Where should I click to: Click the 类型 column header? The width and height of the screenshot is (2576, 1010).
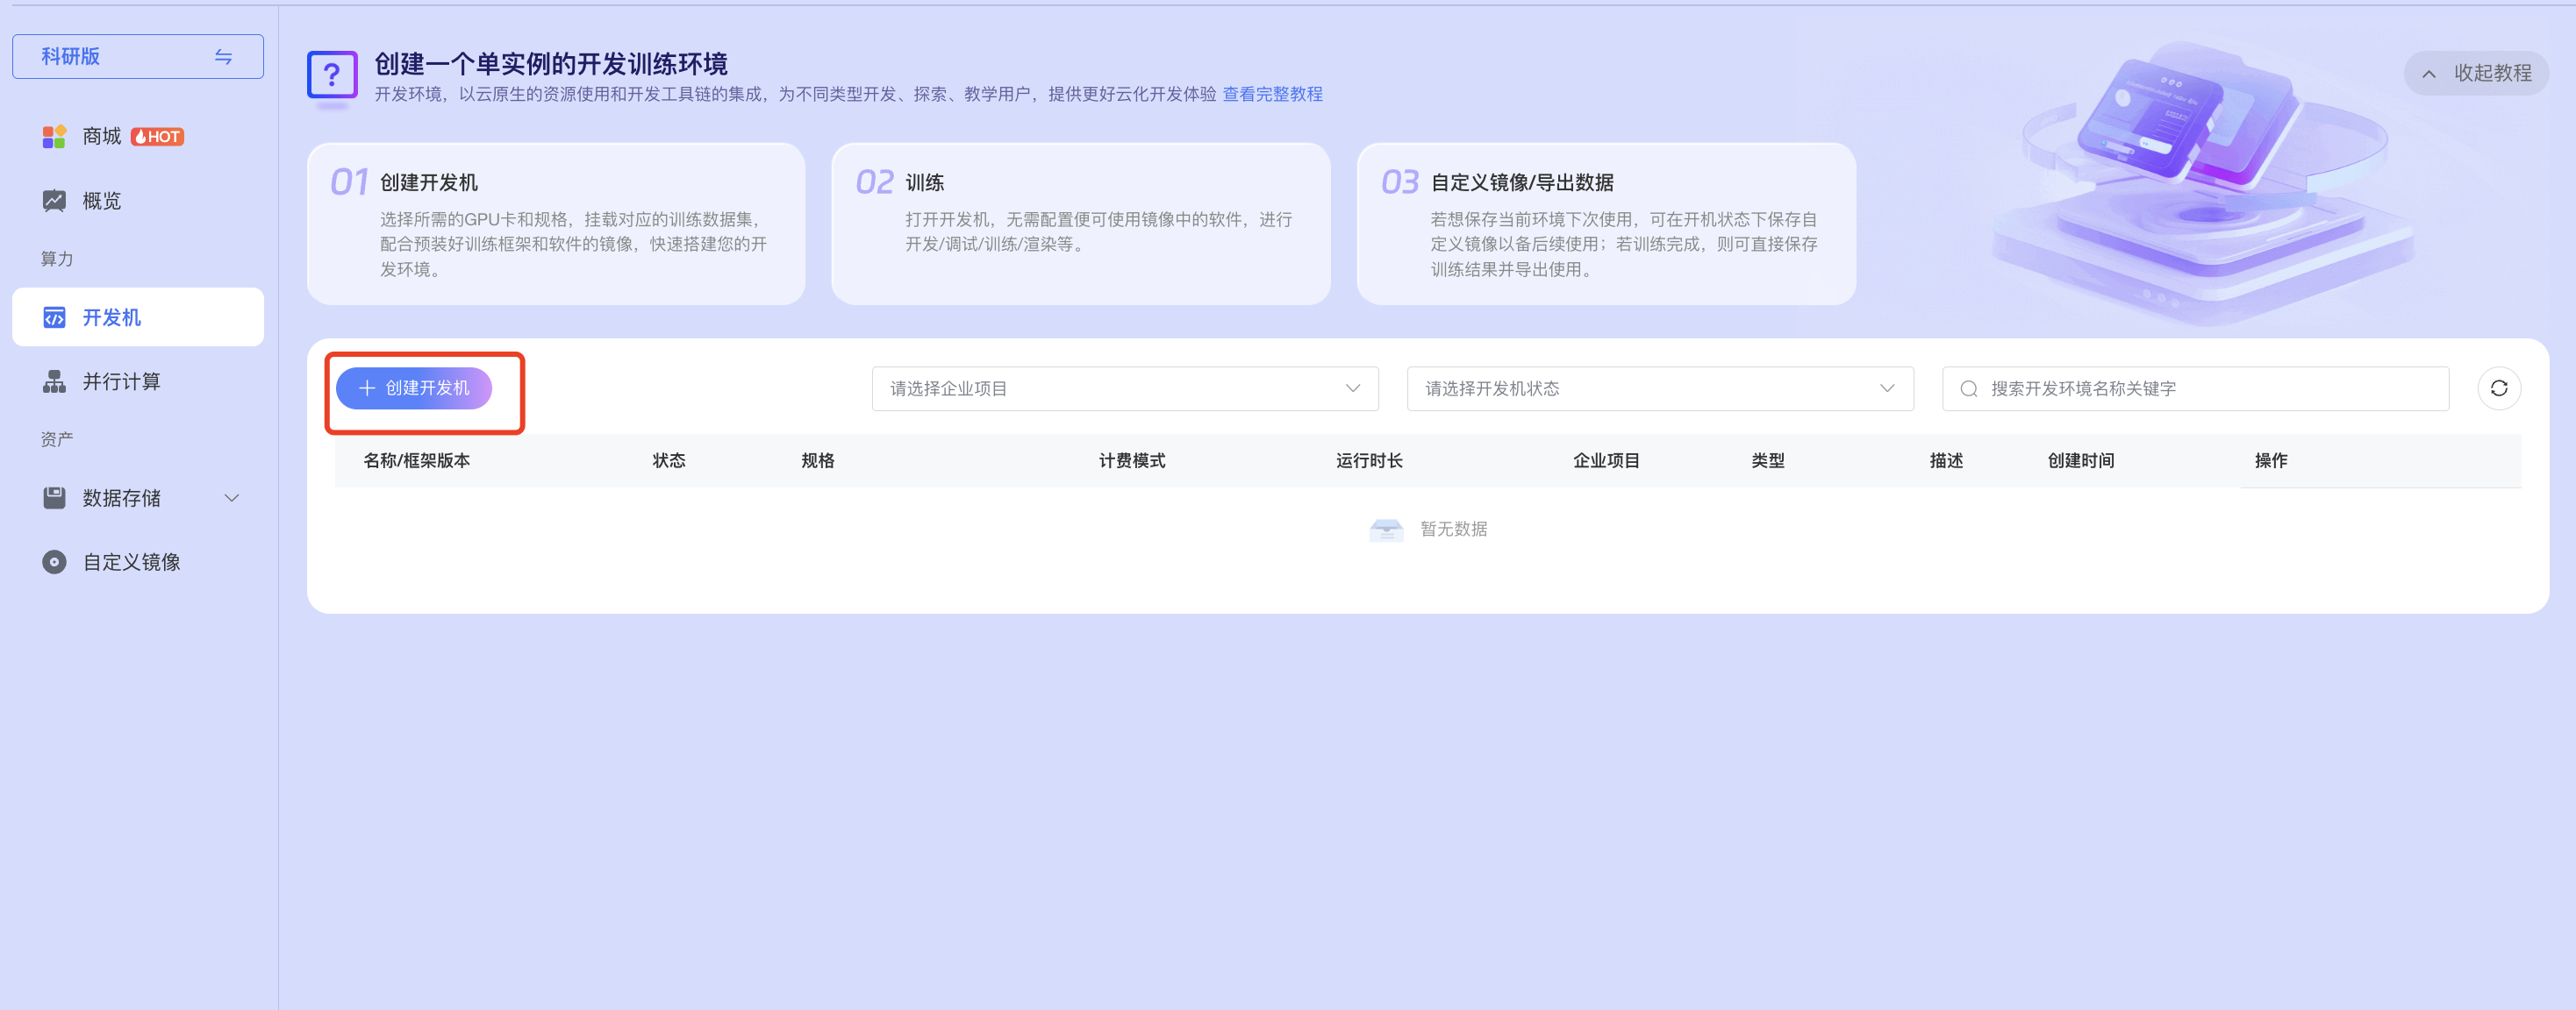click(1768, 460)
